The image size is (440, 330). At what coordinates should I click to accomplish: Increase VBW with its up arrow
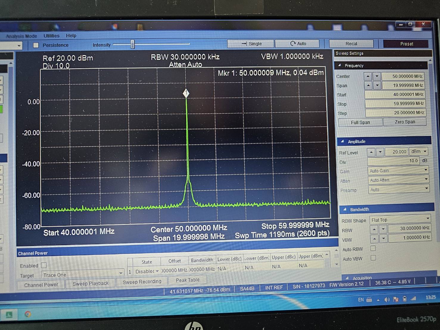tap(374, 238)
